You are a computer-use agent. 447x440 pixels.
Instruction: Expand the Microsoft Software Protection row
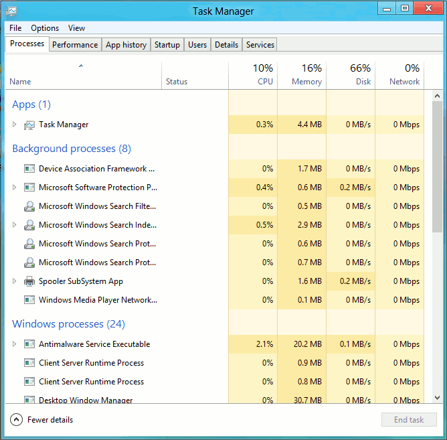click(x=14, y=188)
